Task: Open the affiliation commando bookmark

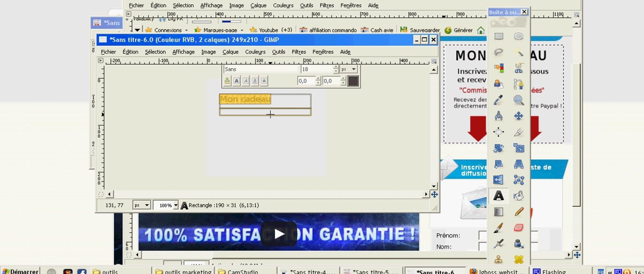Action: pyautogui.click(x=328, y=30)
